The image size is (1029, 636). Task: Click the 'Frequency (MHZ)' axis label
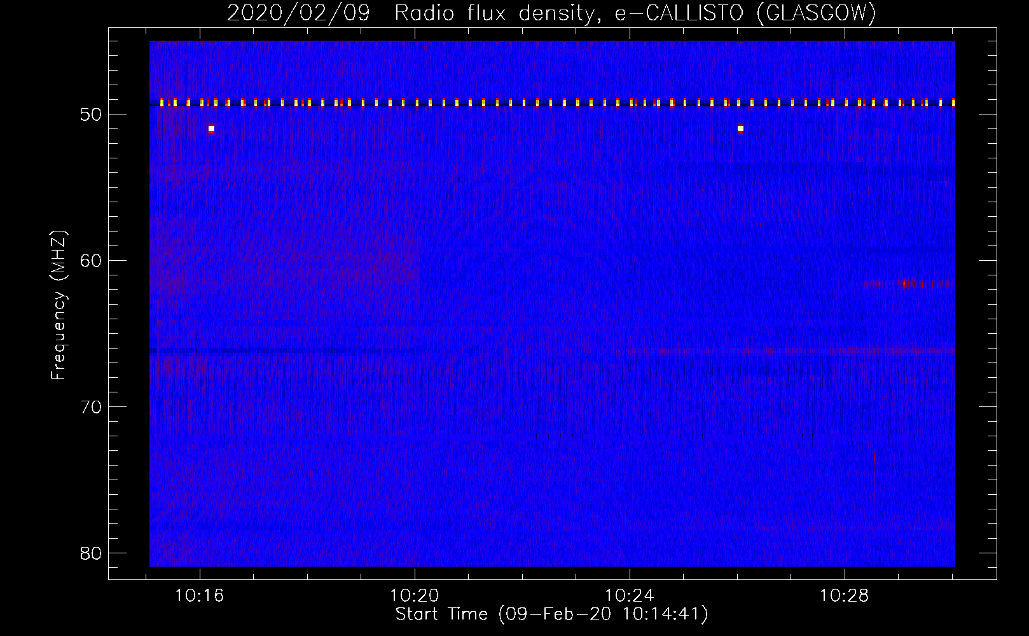59,305
